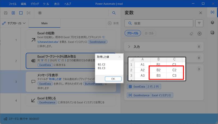The height and width of the screenshot is (124, 218).
Task: Pause the running flow
Action: click(13, 13)
